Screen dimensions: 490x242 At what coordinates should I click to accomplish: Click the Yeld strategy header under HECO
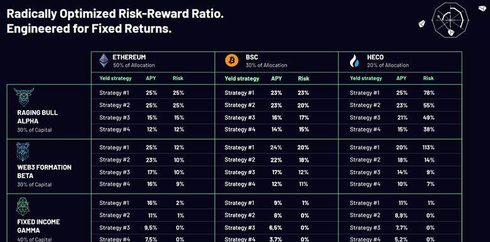point(366,78)
